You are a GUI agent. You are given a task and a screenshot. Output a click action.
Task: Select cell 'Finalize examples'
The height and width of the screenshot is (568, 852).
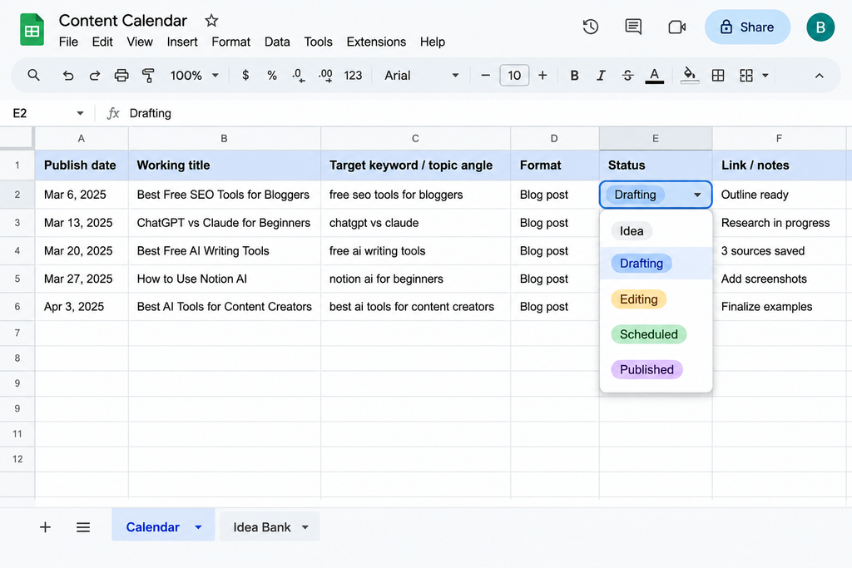(x=779, y=306)
